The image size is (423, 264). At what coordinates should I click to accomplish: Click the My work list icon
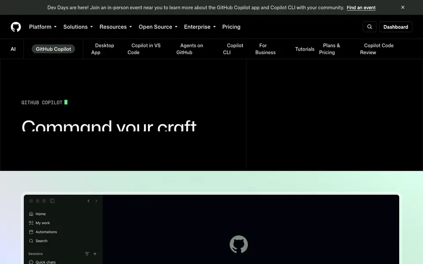(x=31, y=223)
